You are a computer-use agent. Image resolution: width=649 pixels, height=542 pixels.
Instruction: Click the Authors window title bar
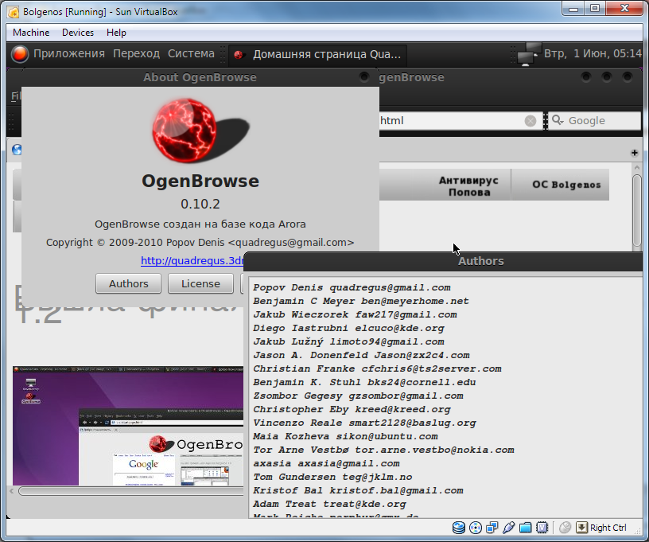[x=443, y=261]
